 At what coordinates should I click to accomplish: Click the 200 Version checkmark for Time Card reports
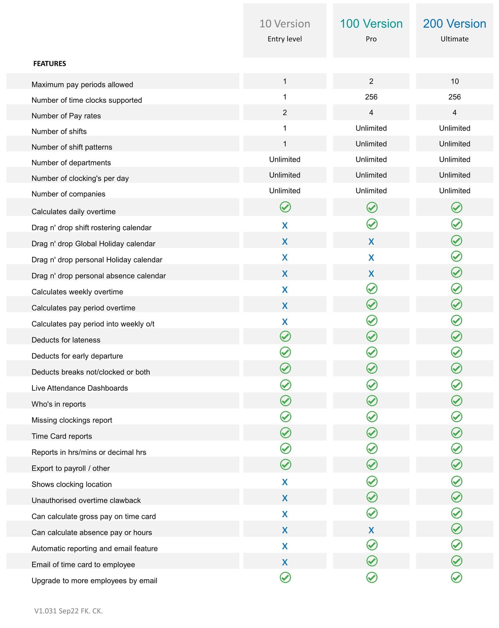pyautogui.click(x=456, y=433)
